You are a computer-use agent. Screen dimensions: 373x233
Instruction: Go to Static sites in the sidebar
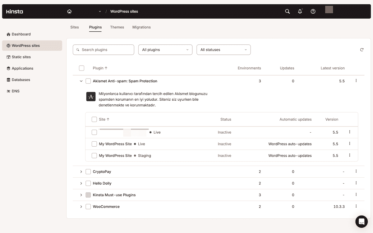click(22, 57)
